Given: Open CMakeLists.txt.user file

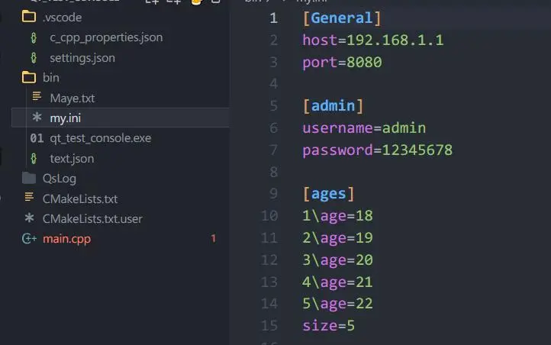Looking at the screenshot, I should [92, 218].
